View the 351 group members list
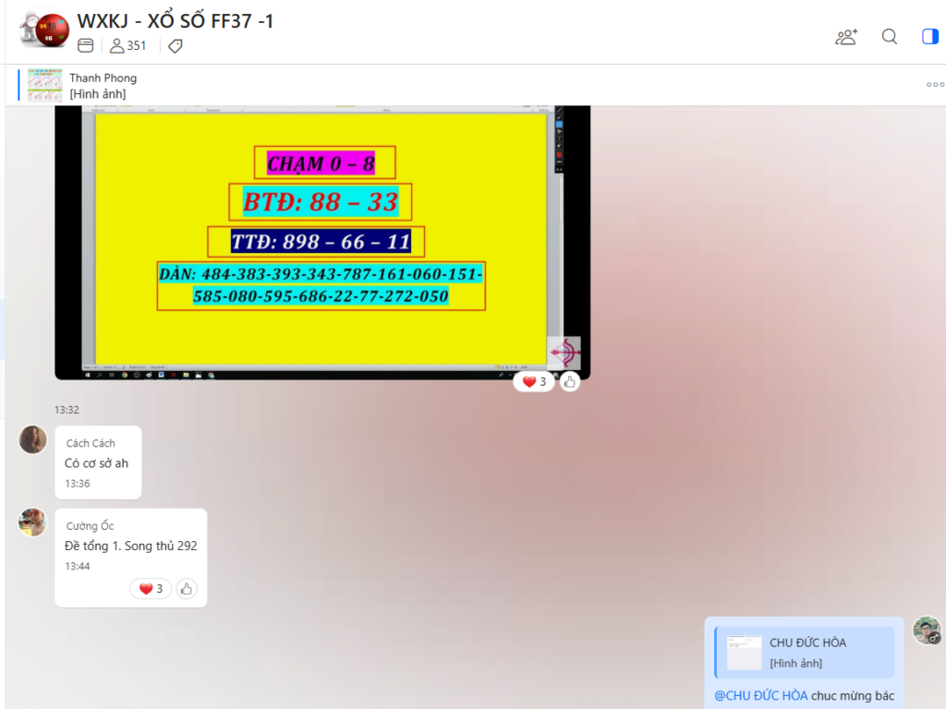Screen dimensions: 946x709 point(127,45)
